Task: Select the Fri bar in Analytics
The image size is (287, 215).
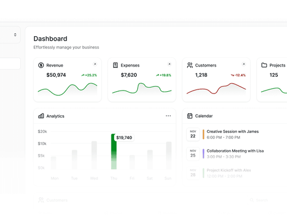Action: 132,162
